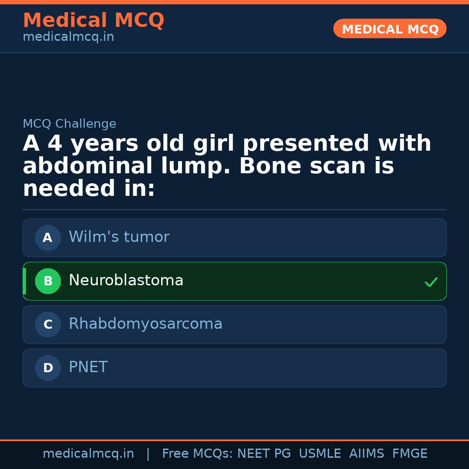This screenshot has height=469, width=469.
Task: Open the NEET PG section
Action: (264, 453)
